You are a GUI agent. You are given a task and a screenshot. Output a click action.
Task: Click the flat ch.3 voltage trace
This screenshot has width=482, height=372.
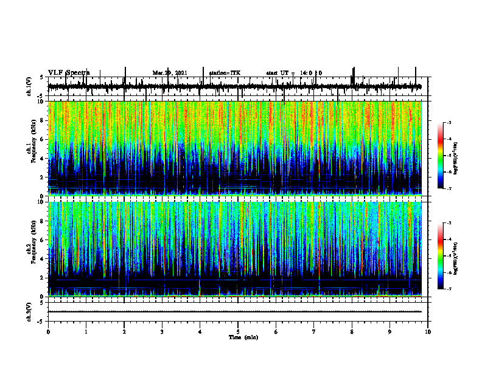235,312
